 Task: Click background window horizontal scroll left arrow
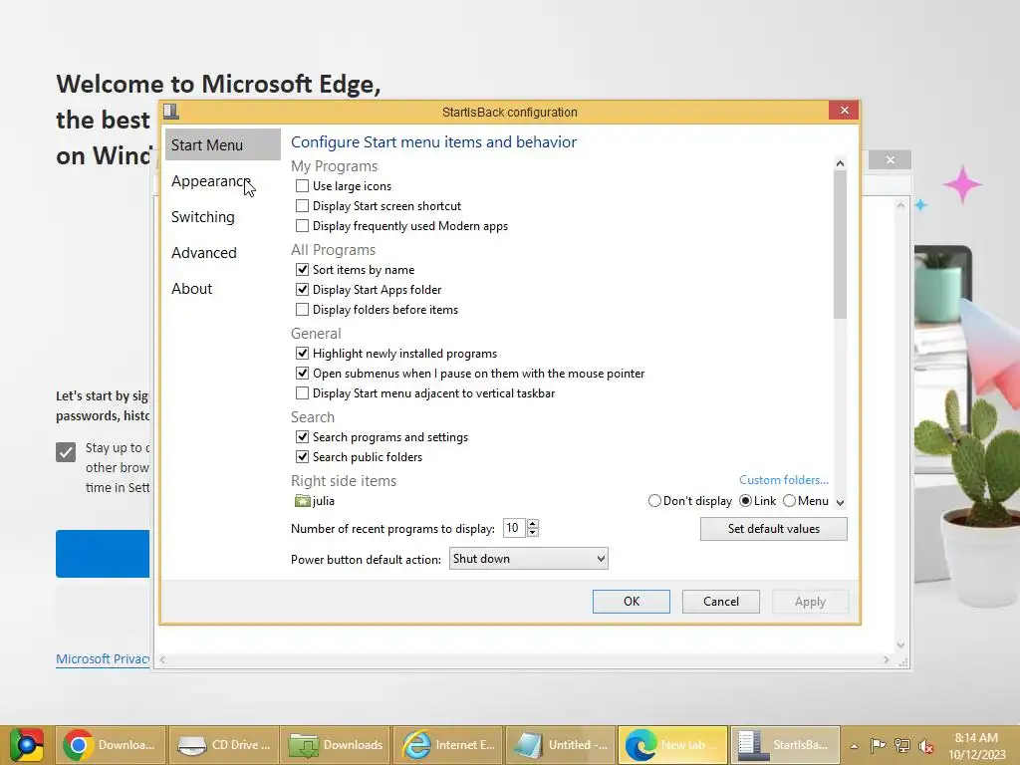point(162,659)
